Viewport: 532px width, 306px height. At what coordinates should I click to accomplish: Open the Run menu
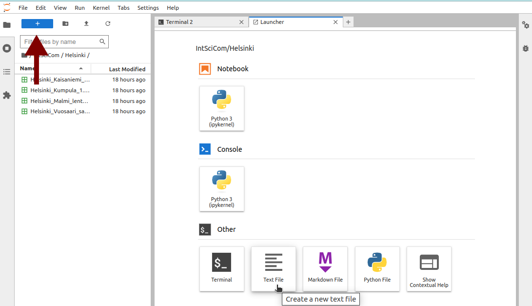click(80, 7)
